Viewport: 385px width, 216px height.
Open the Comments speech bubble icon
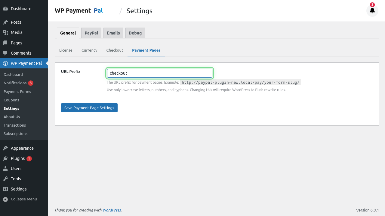(x=5, y=53)
